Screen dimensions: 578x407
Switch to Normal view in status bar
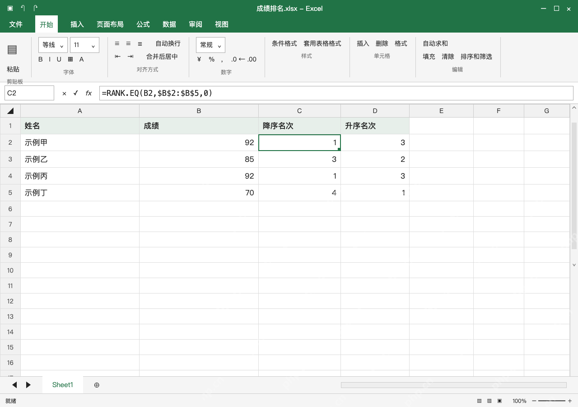479,401
